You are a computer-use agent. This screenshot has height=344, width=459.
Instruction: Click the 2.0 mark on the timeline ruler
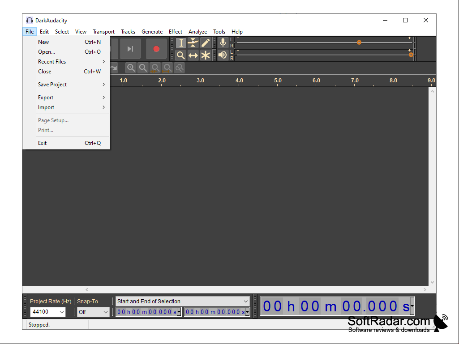coord(162,81)
